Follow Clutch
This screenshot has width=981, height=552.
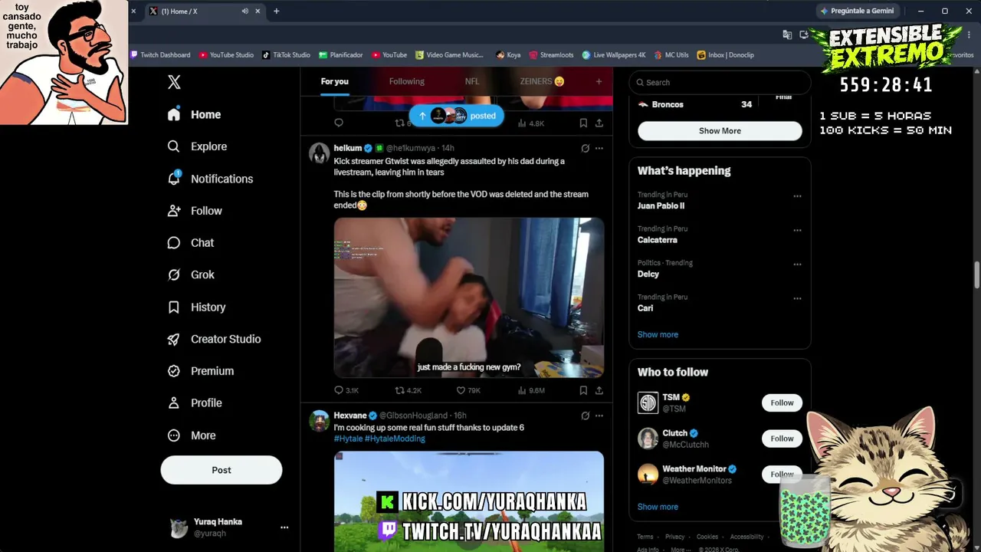(x=782, y=439)
